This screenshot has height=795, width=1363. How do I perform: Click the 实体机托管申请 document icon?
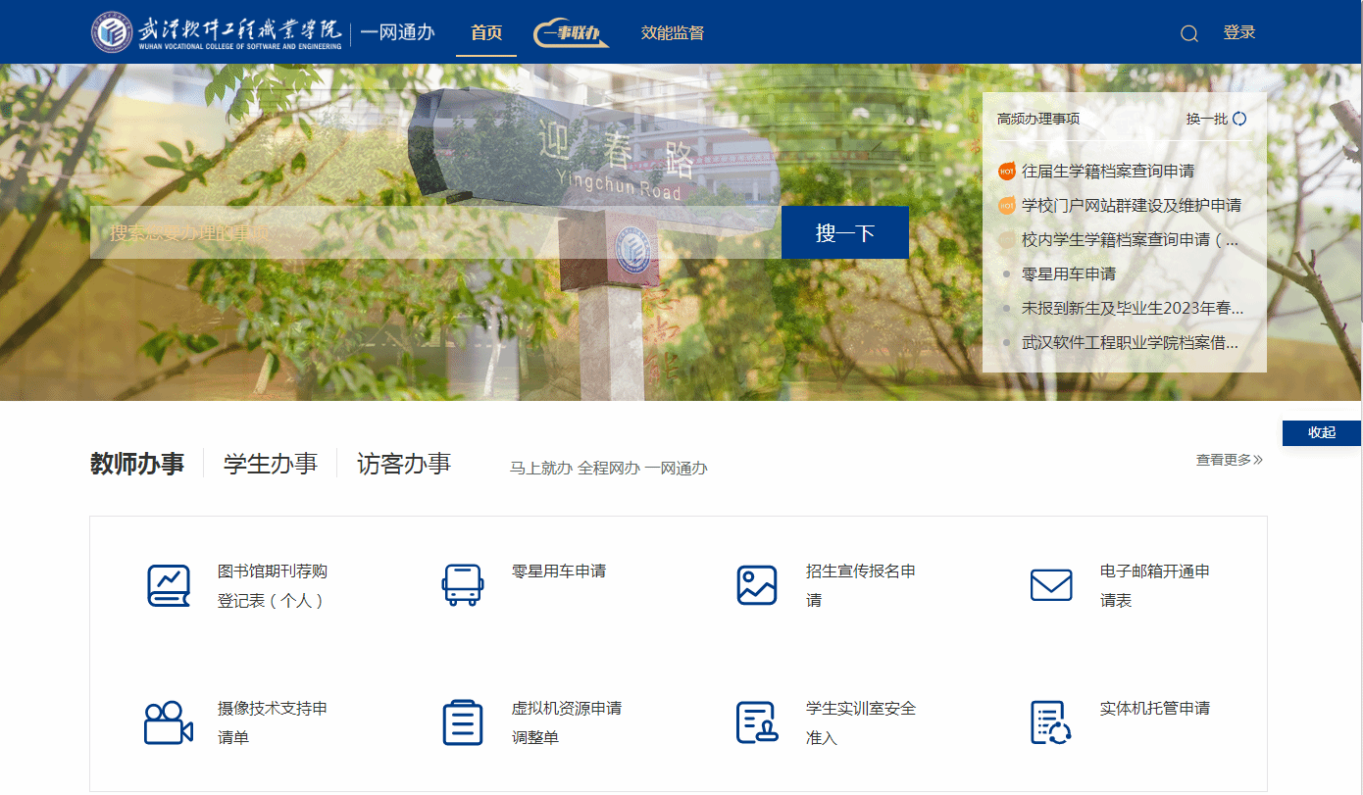pos(1050,722)
